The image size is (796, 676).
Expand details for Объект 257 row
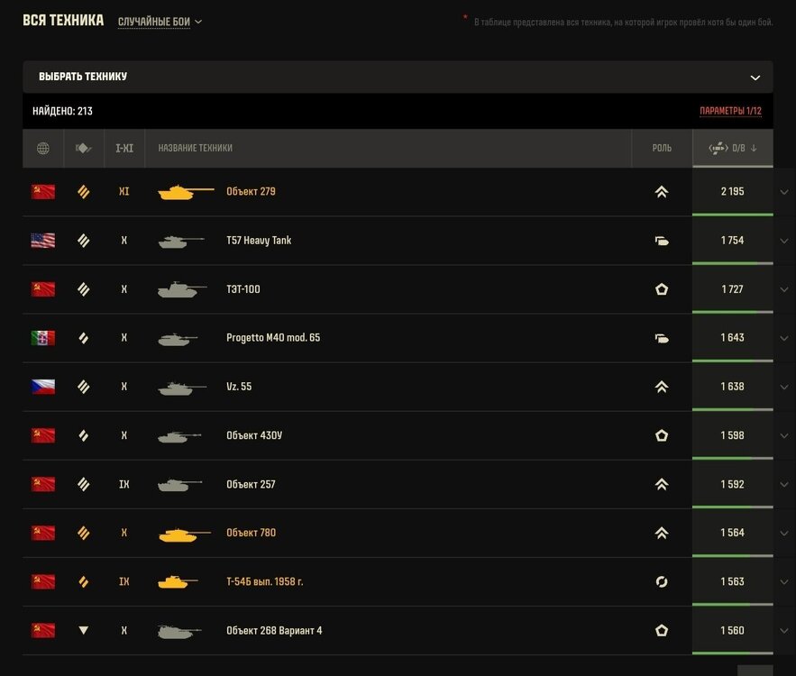coord(784,484)
